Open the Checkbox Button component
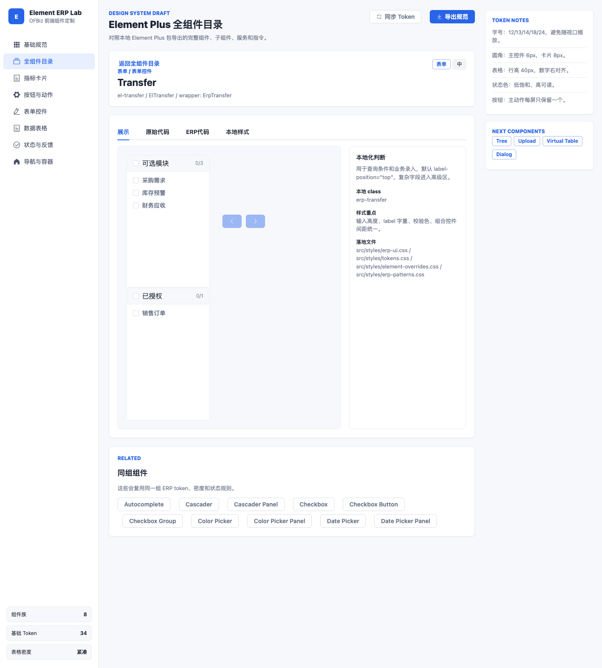Image resolution: width=602 pixels, height=668 pixels. pos(374,504)
